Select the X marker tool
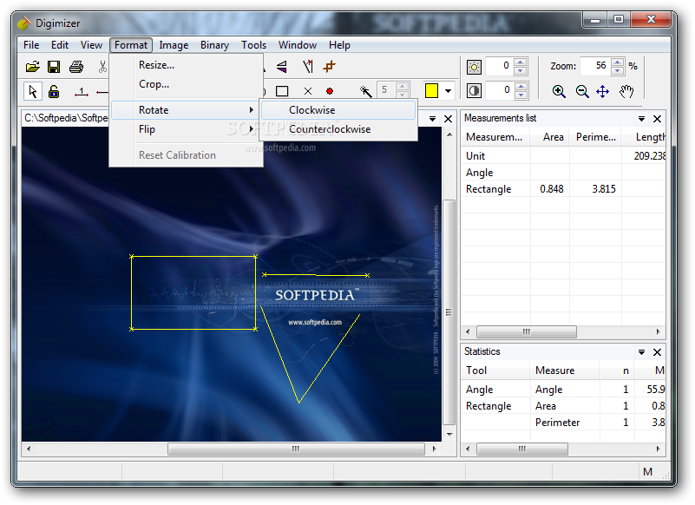This screenshot has width=695, height=505. click(x=308, y=91)
